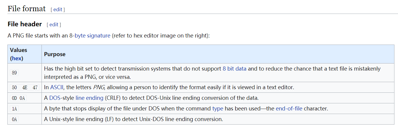Screen dimensions: 398x132
Task: Click the File format section heading
Action: coord(27,9)
